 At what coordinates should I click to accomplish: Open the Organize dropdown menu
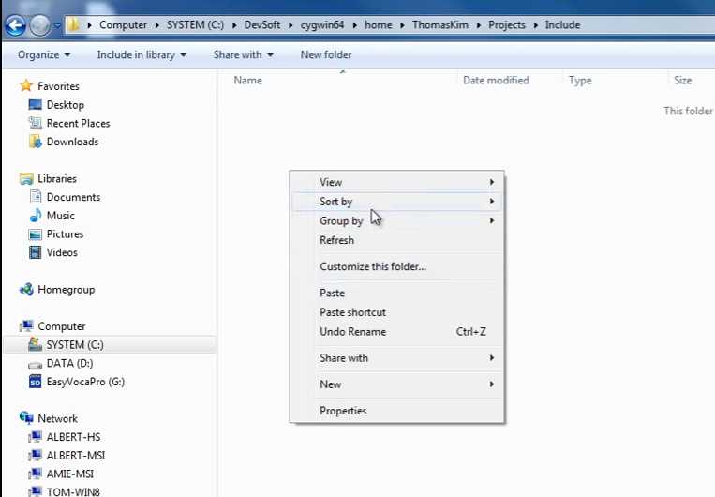(x=44, y=54)
